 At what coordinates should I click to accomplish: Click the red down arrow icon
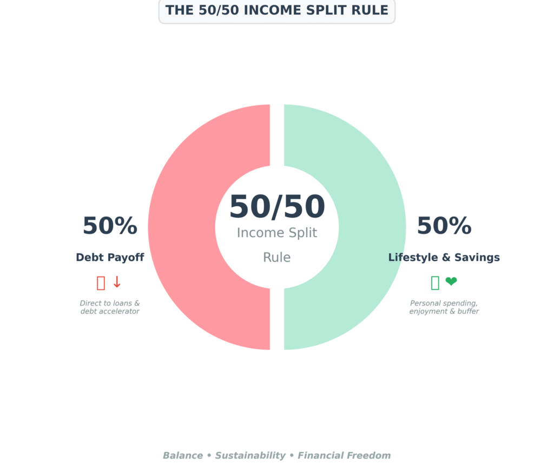point(117,282)
